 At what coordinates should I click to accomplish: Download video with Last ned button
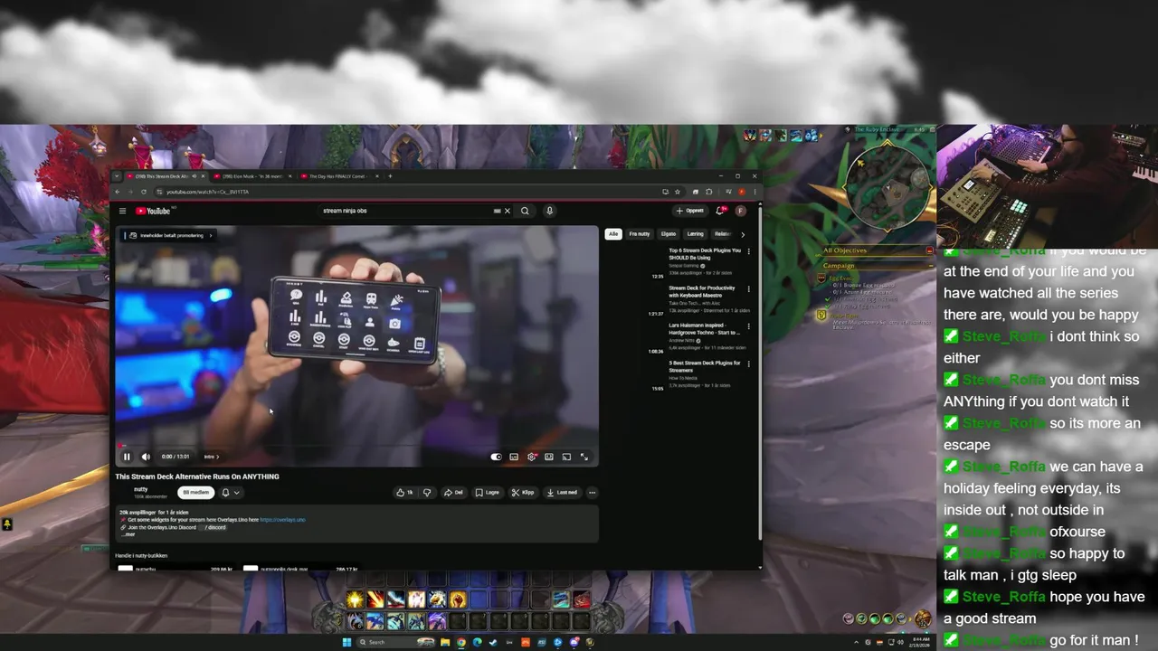click(562, 493)
